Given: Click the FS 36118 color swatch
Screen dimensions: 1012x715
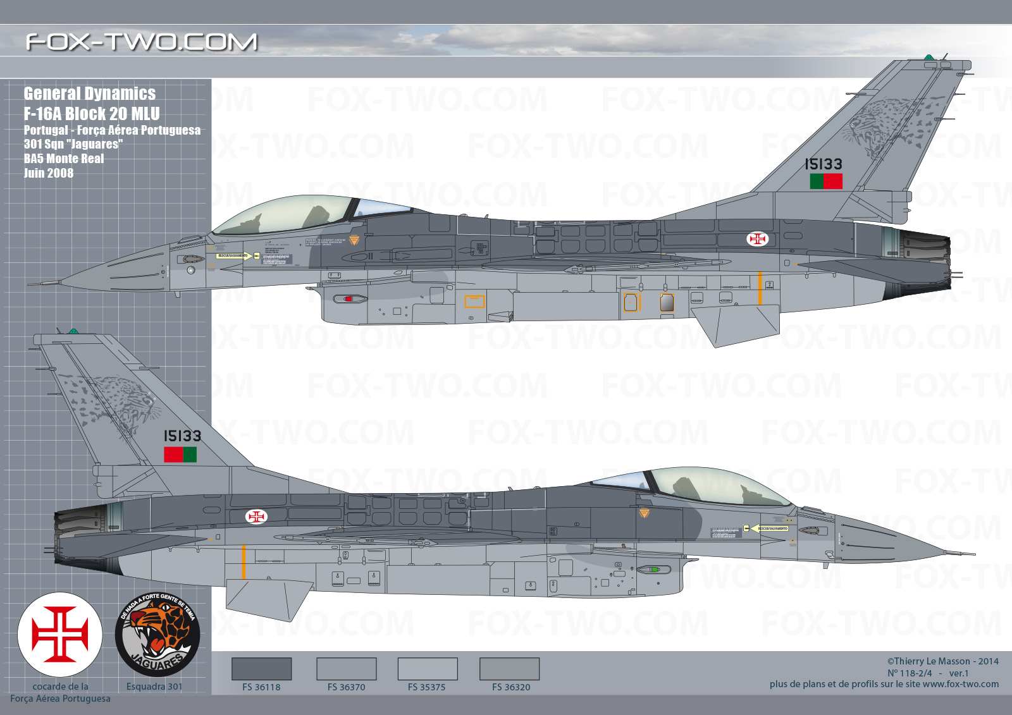Looking at the screenshot, I should pyautogui.click(x=261, y=669).
